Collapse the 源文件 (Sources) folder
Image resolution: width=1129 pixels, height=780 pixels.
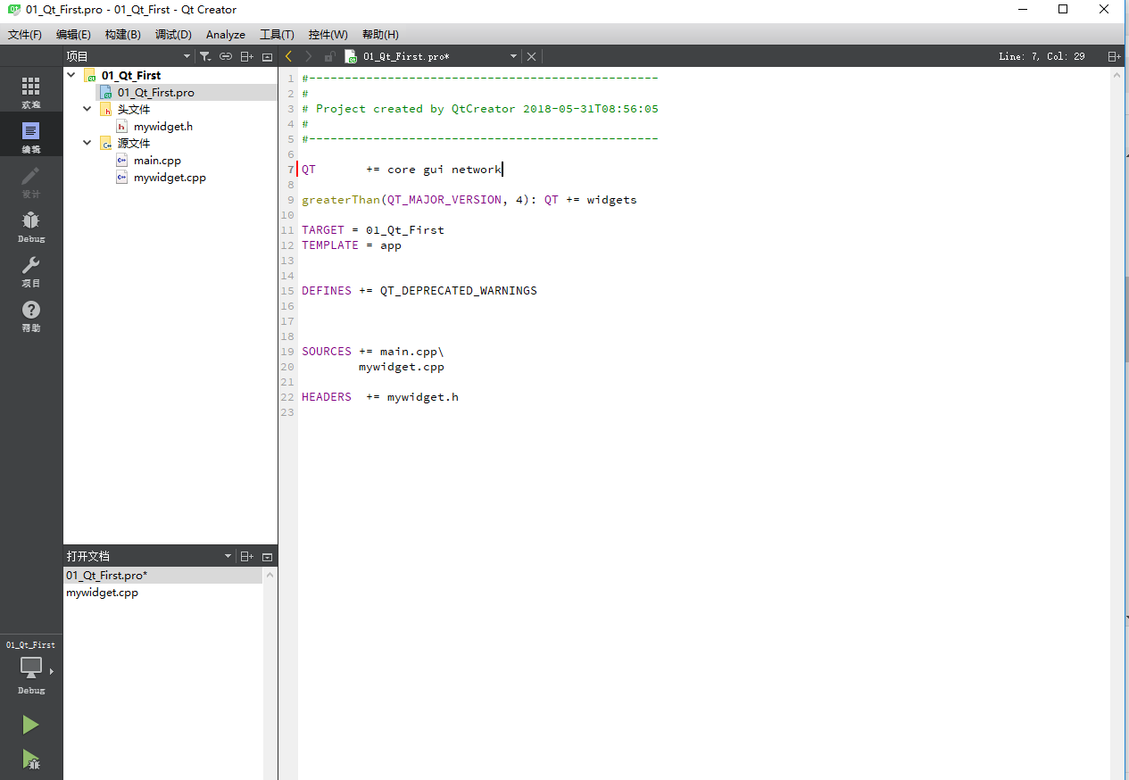[x=87, y=144]
